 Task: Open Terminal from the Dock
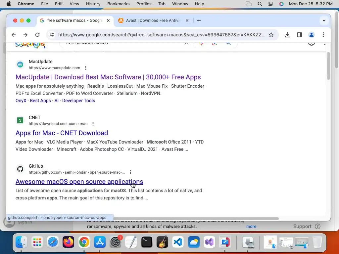[147, 242]
